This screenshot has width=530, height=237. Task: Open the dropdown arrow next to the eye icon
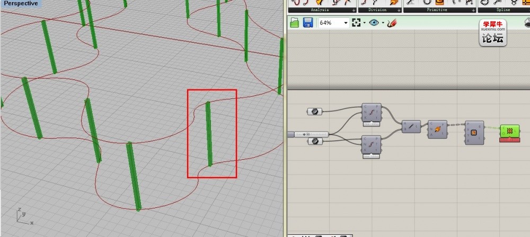click(x=383, y=23)
